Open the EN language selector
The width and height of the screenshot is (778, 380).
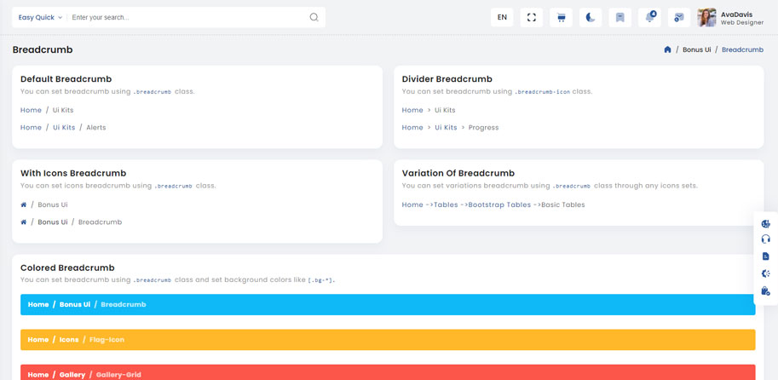click(x=502, y=17)
